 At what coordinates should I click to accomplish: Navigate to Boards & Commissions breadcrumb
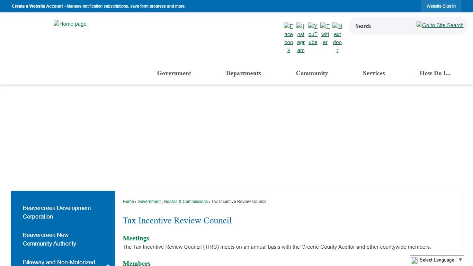(186, 201)
